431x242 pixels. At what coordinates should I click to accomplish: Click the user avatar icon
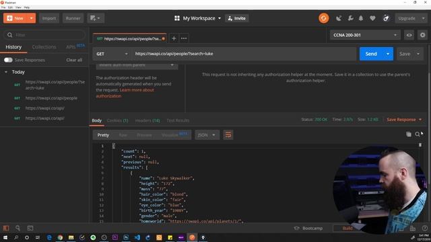[x=386, y=18]
